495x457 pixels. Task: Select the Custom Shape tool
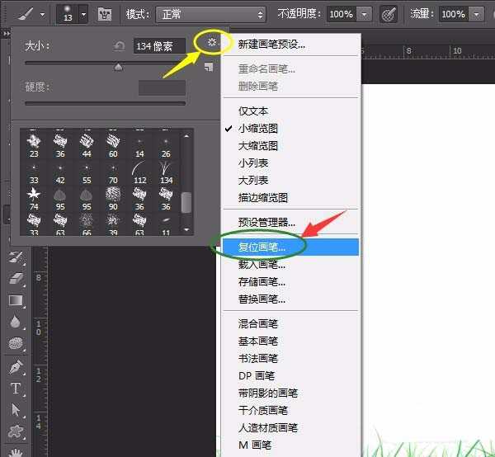(15, 431)
